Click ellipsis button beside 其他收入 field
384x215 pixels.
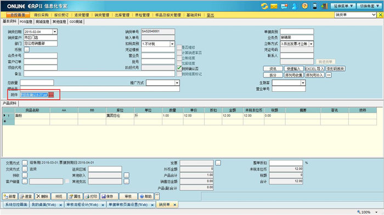(x=126, y=175)
